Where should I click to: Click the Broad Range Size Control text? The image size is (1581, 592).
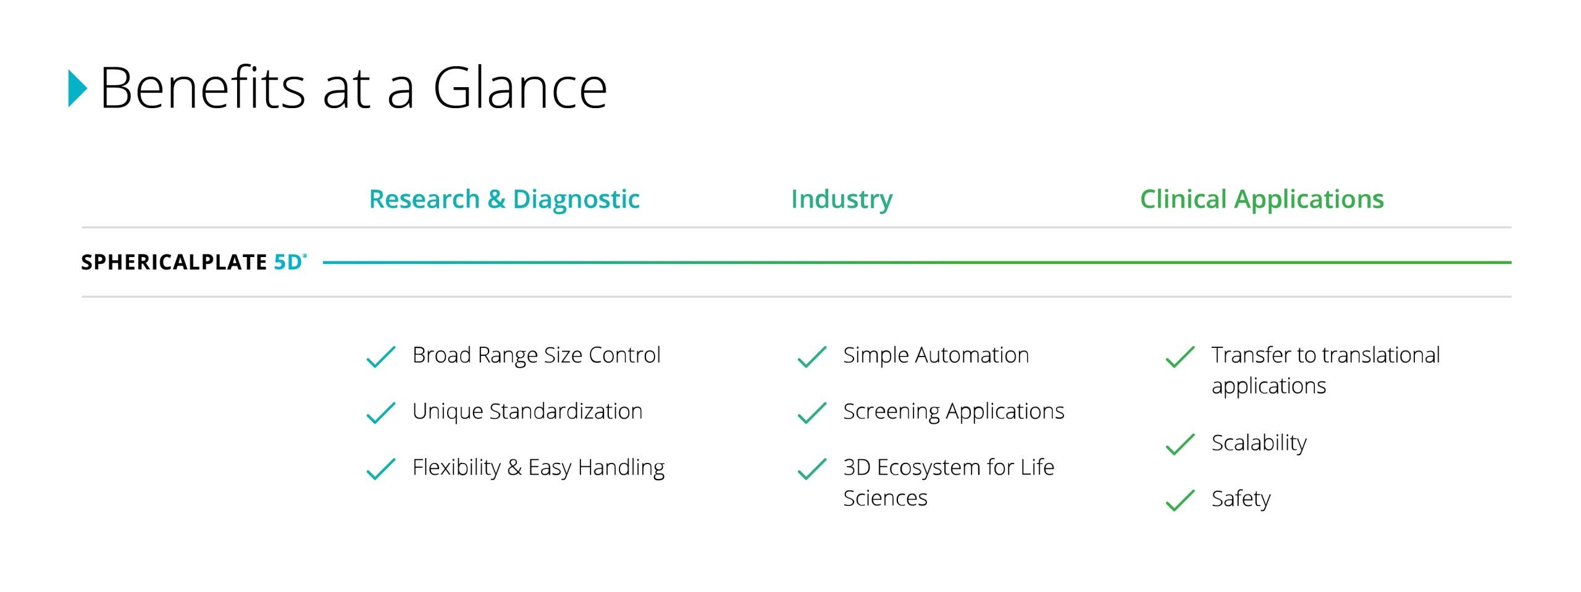tap(536, 355)
